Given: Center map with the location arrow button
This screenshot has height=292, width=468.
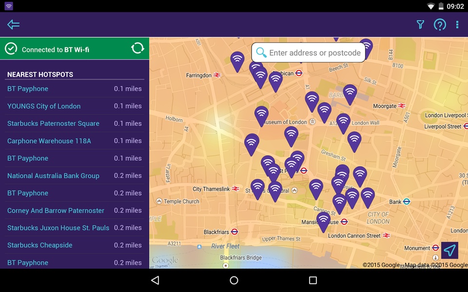Looking at the screenshot, I should [x=449, y=250].
